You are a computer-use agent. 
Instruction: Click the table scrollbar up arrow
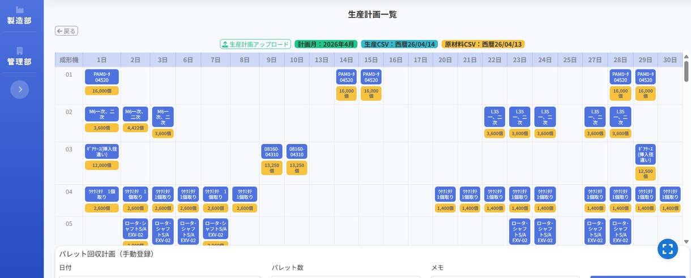pyautogui.click(x=686, y=57)
